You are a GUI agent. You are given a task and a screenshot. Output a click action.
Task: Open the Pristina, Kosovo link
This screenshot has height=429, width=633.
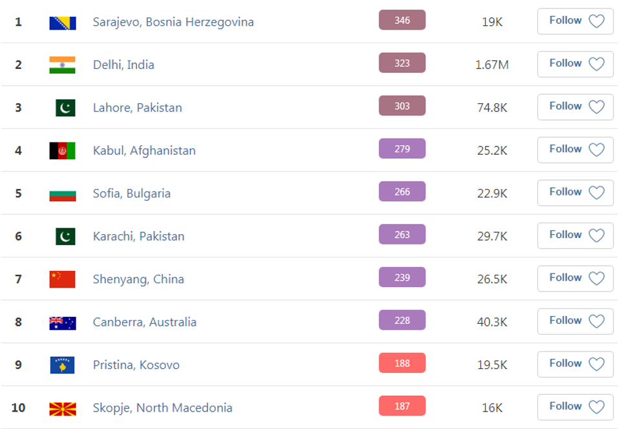click(x=136, y=365)
